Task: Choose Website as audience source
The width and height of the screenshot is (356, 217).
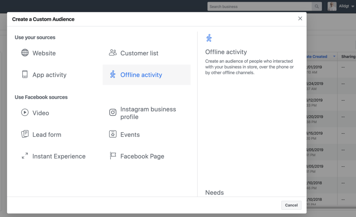Action: coord(44,53)
